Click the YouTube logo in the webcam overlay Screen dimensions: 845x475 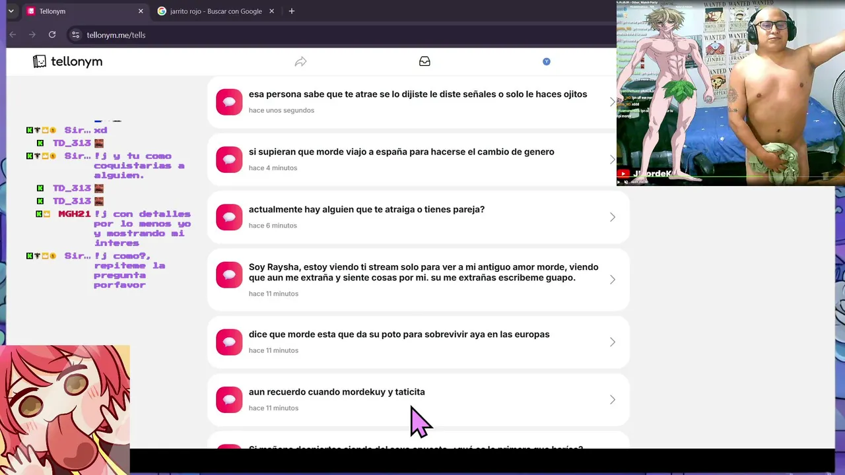coord(624,174)
